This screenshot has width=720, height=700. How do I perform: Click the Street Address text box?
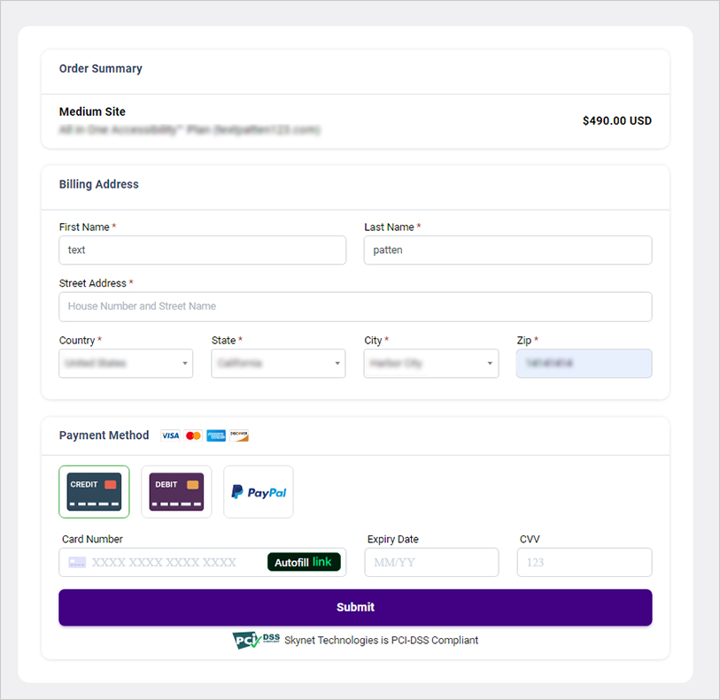pyautogui.click(x=355, y=307)
